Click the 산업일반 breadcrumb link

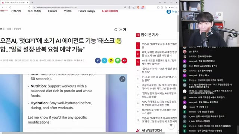click(x=18, y=29)
